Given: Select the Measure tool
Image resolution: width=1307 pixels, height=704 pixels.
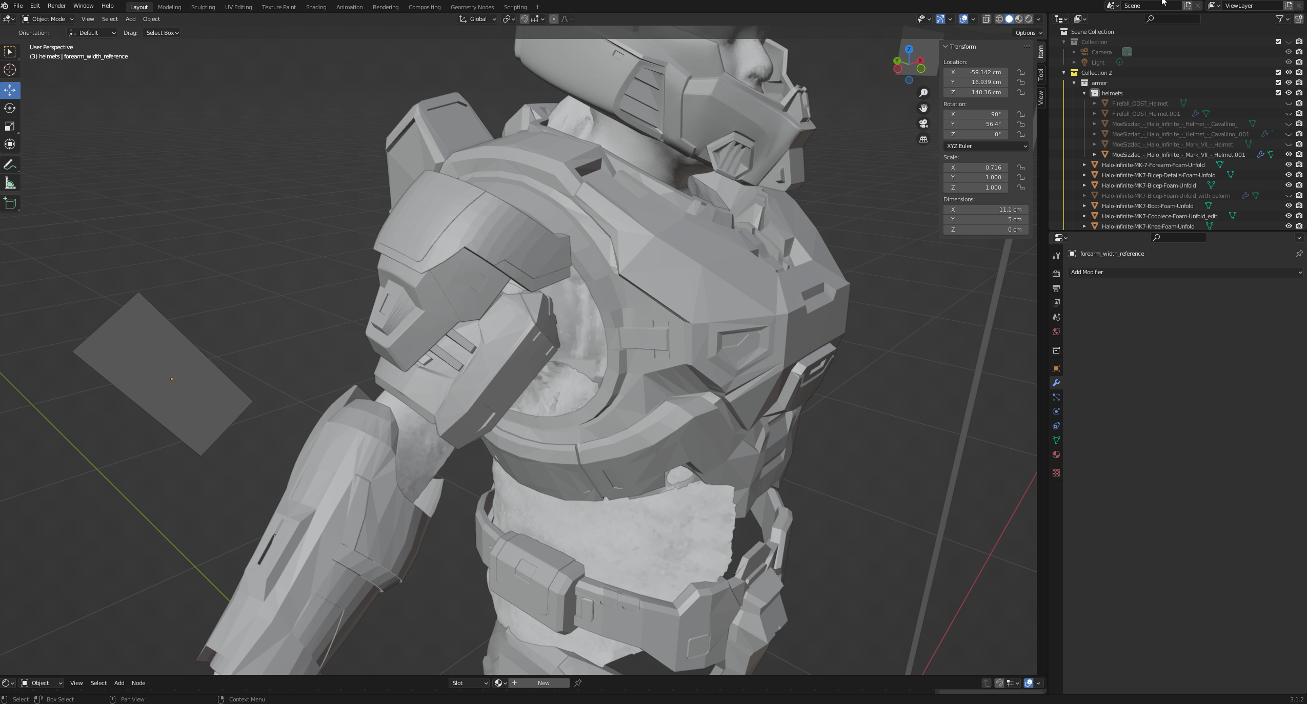Looking at the screenshot, I should (x=10, y=183).
